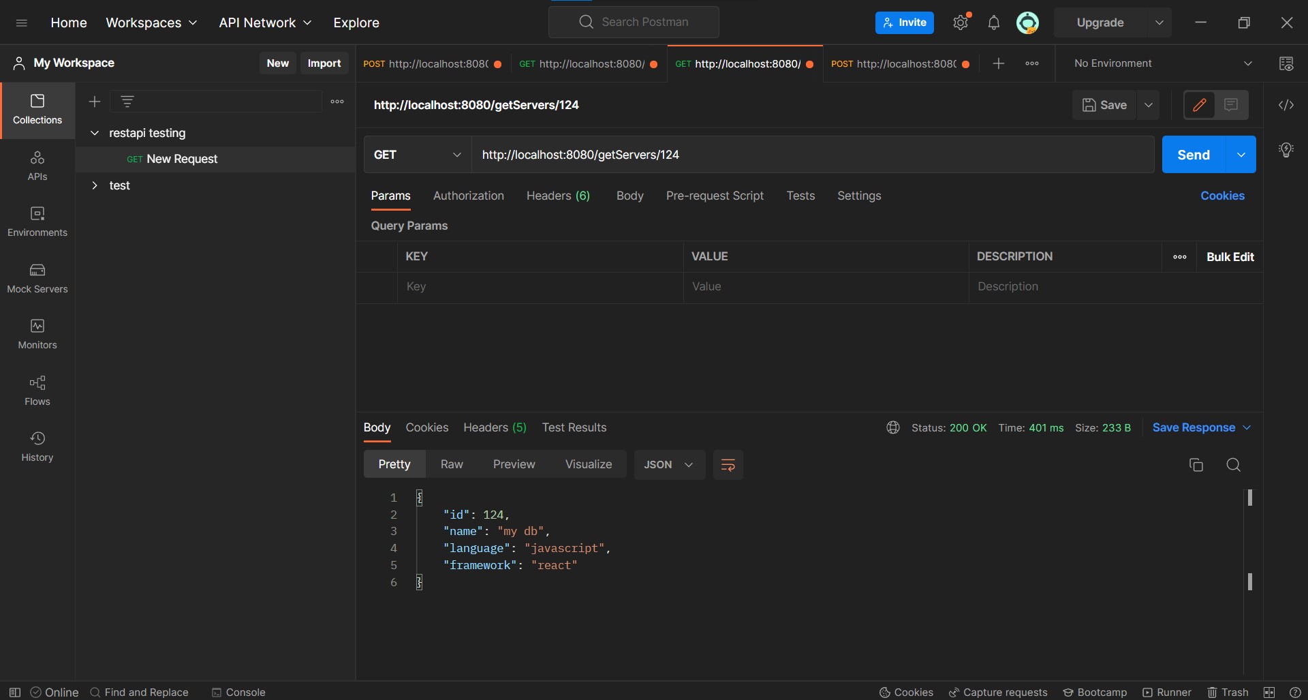Open environment quick look icon
The height and width of the screenshot is (700, 1308).
point(1286,63)
